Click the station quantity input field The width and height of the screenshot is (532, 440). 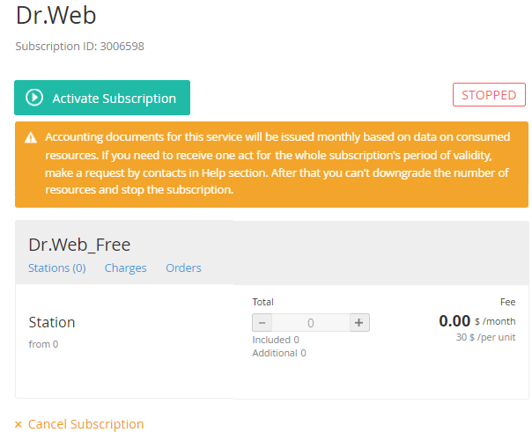pos(311,322)
